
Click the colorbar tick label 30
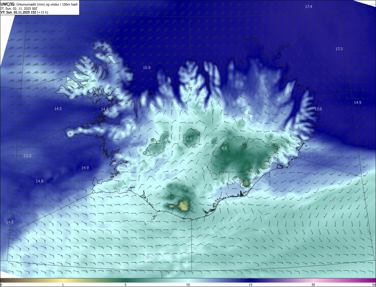(x=313, y=285)
